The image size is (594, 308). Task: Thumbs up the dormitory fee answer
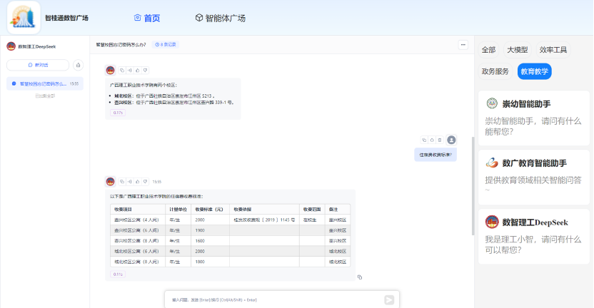(137, 181)
